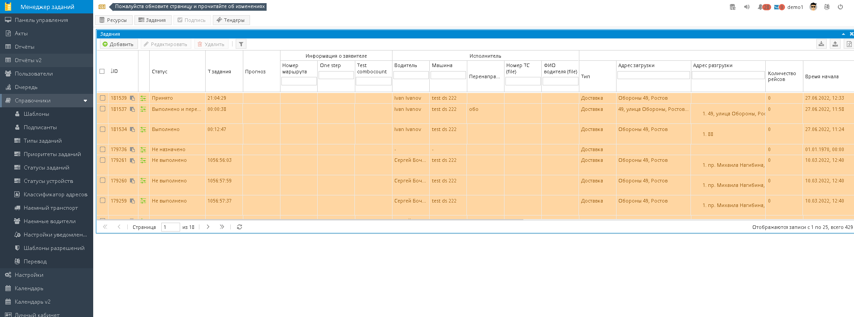Open the filter funnel in the toolbar
The width and height of the screenshot is (854, 317).
tap(241, 44)
